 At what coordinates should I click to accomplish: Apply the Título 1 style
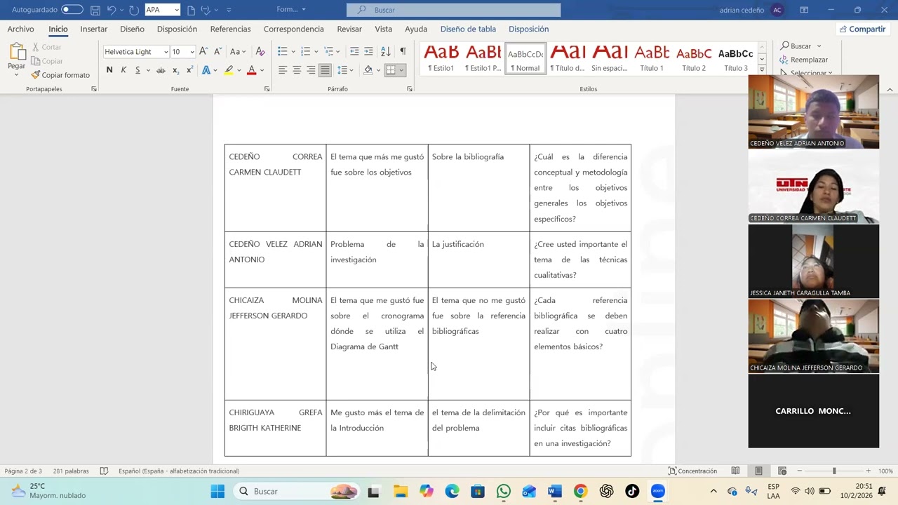[652, 58]
